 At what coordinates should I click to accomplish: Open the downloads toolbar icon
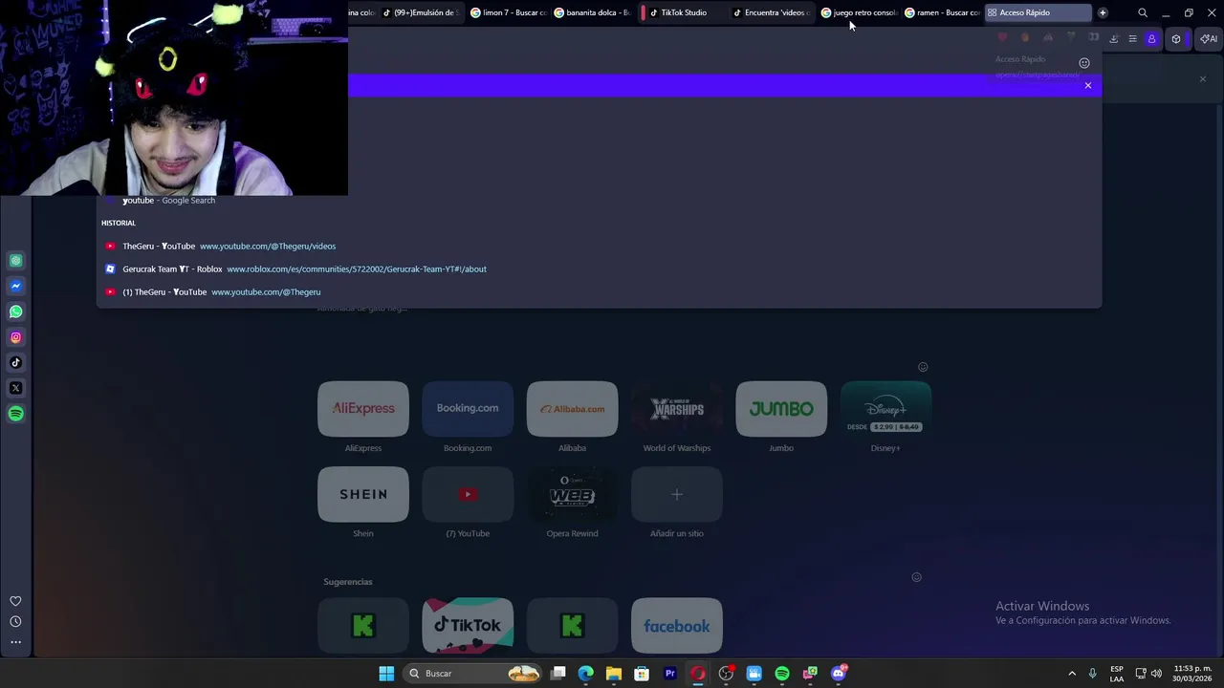coord(1113,38)
